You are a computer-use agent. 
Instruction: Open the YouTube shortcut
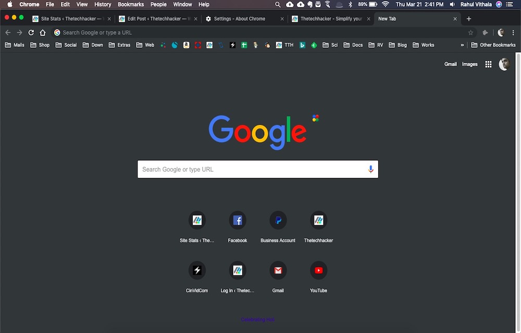tap(318, 270)
